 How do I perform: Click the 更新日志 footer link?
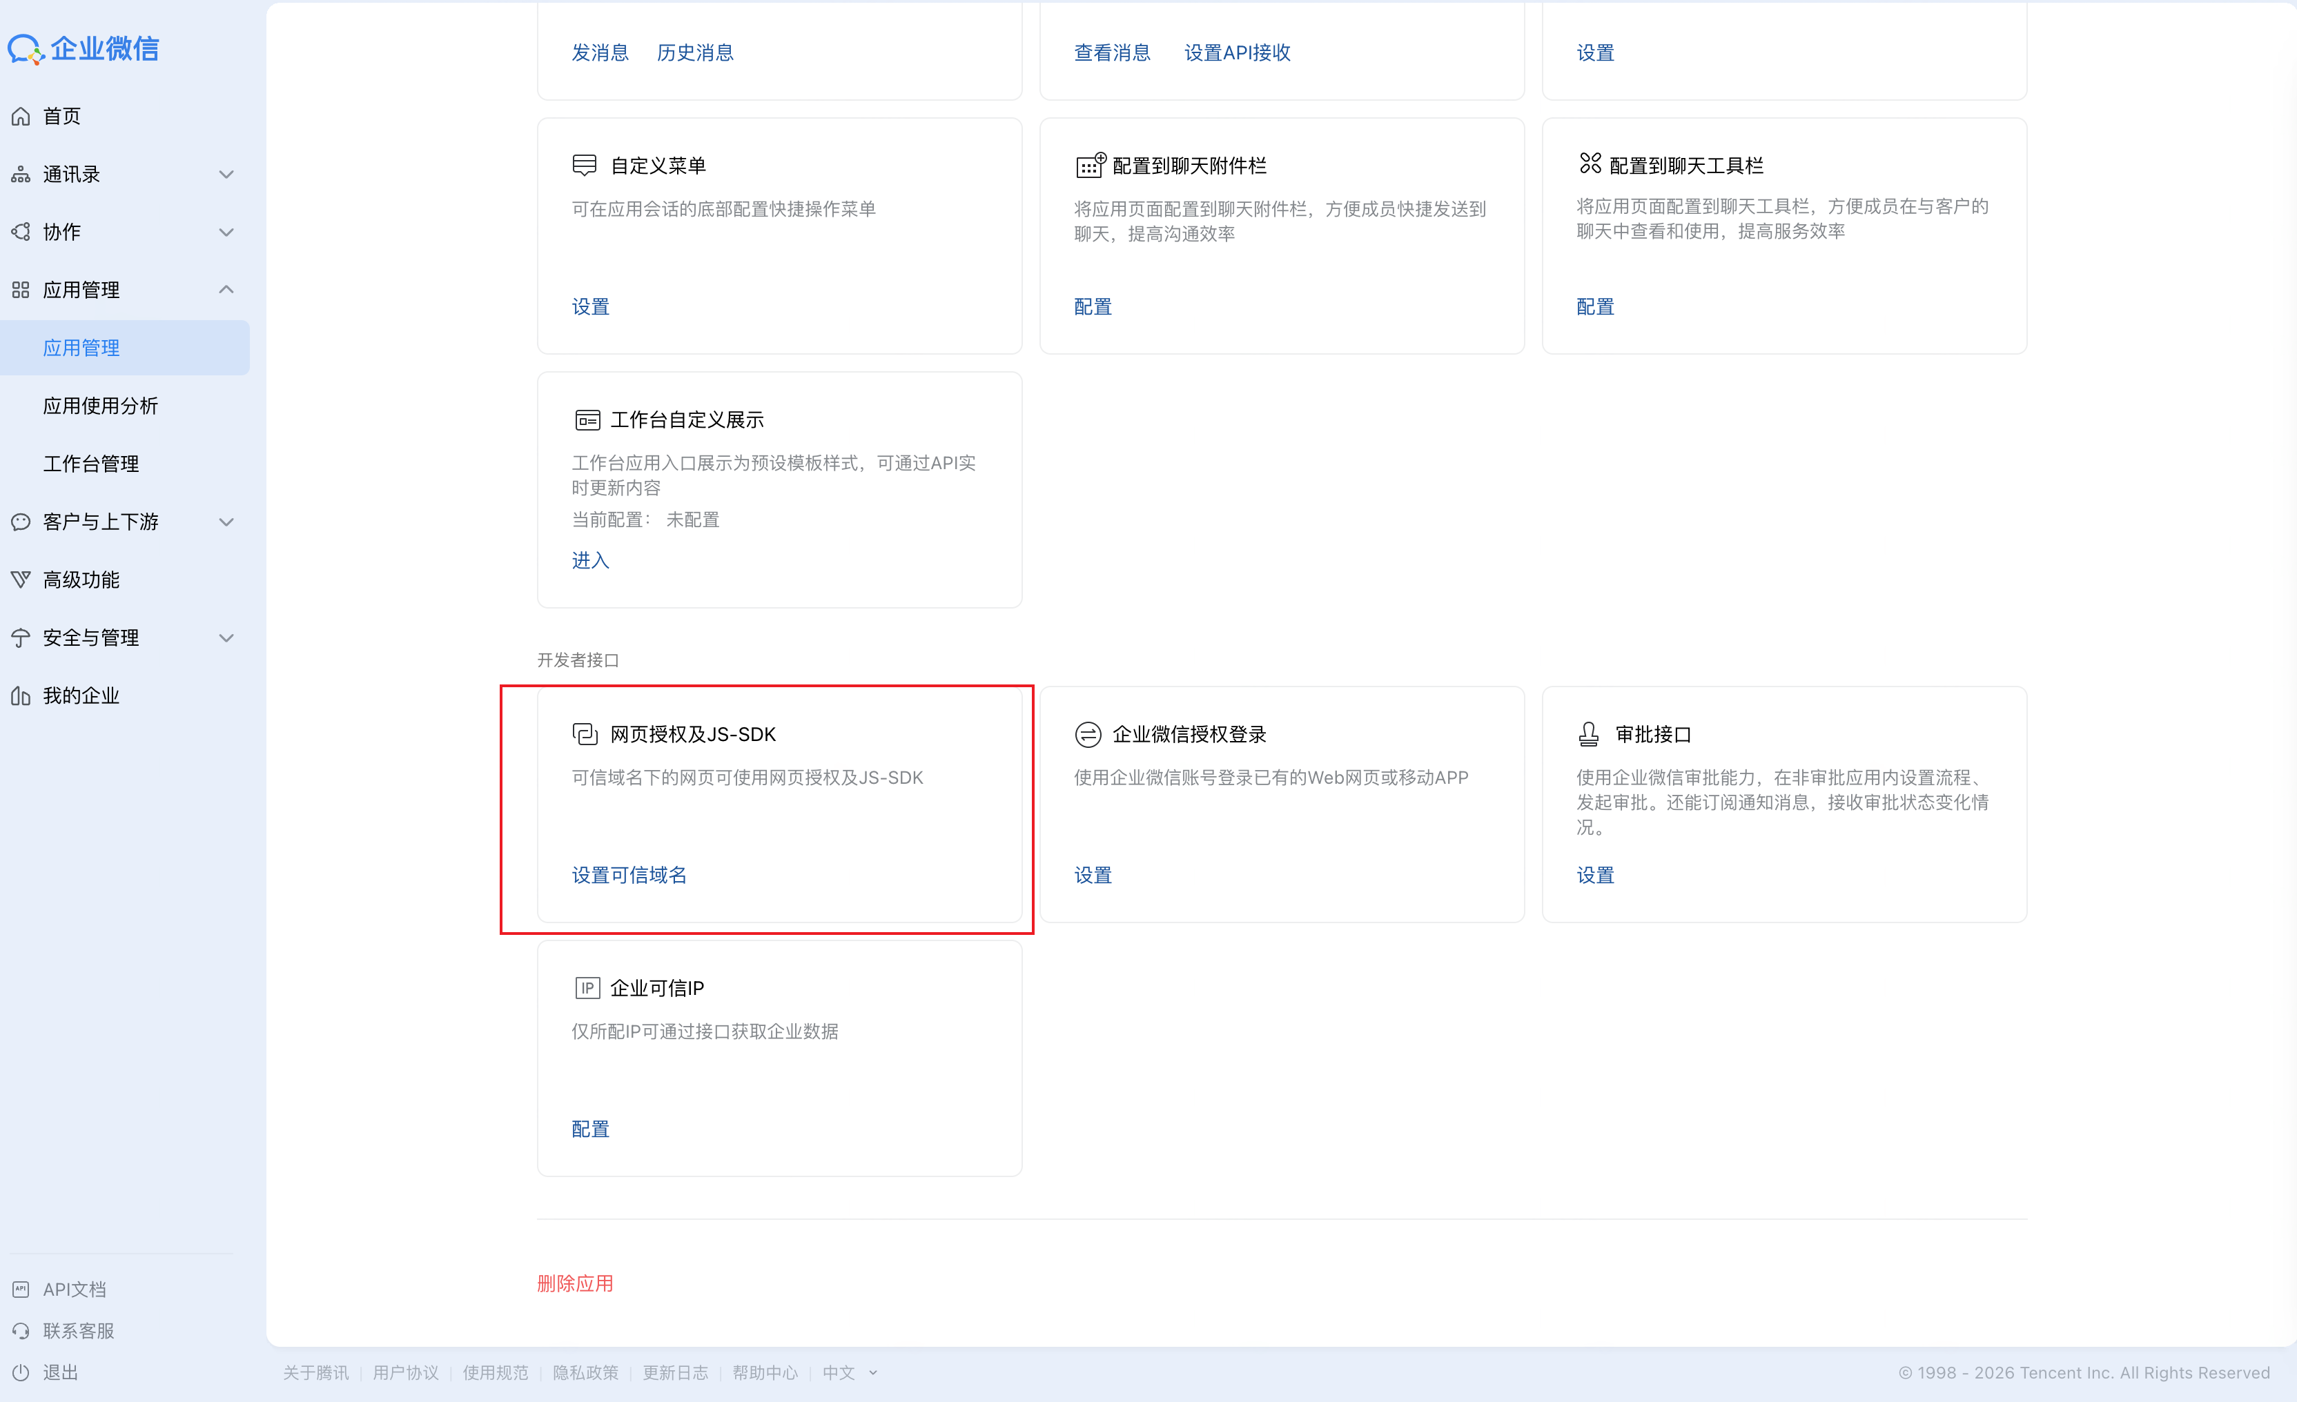[x=676, y=1372]
